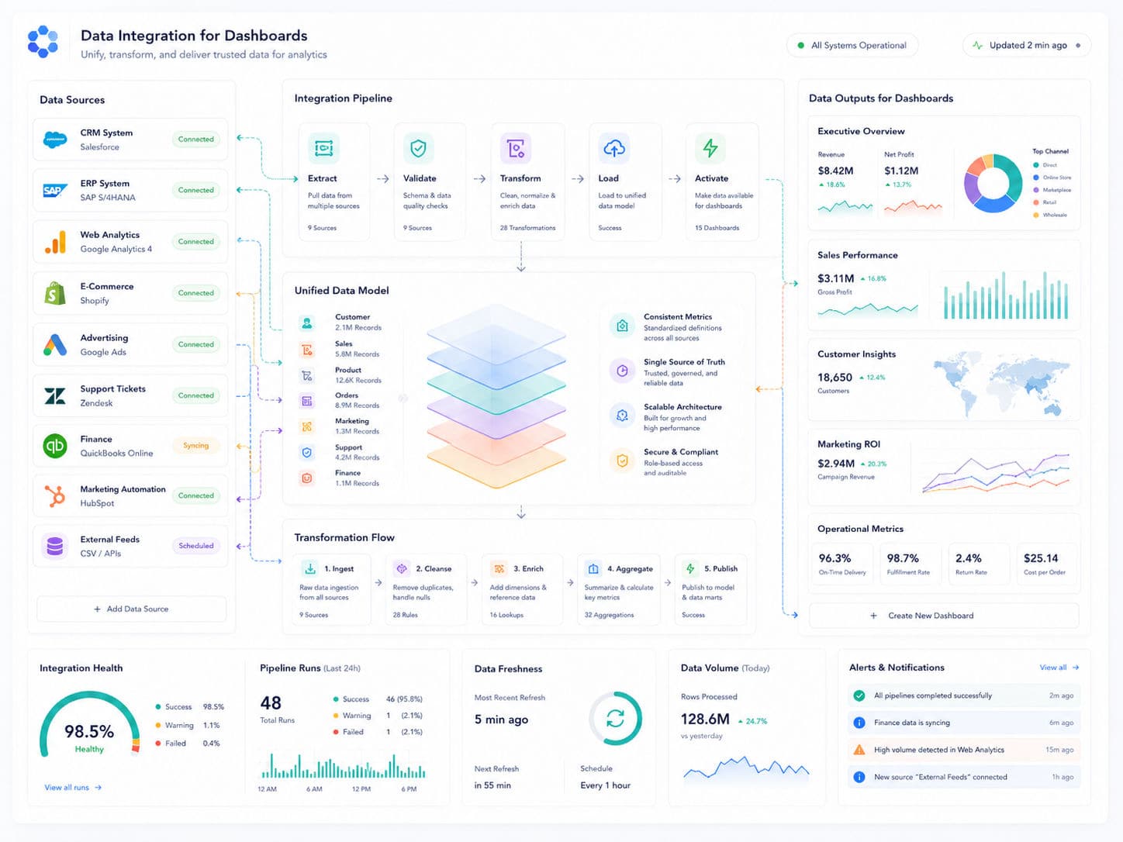Click the Salesforce CRM System icon

coord(55,140)
